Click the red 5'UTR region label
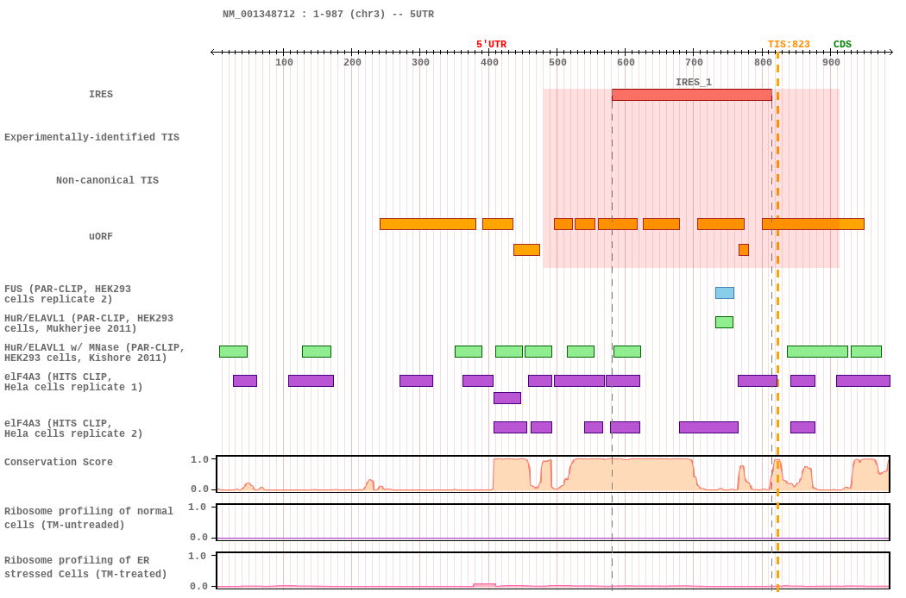The width and height of the screenshot is (906, 598). pyautogui.click(x=491, y=45)
